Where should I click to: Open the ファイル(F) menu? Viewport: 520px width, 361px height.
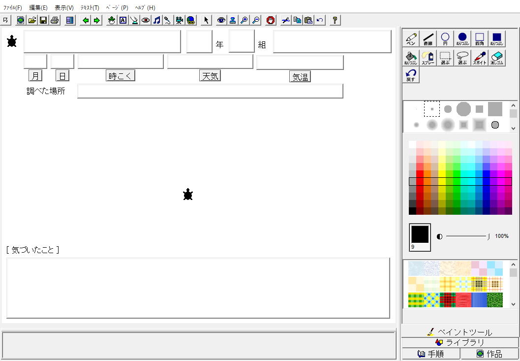coord(13,8)
